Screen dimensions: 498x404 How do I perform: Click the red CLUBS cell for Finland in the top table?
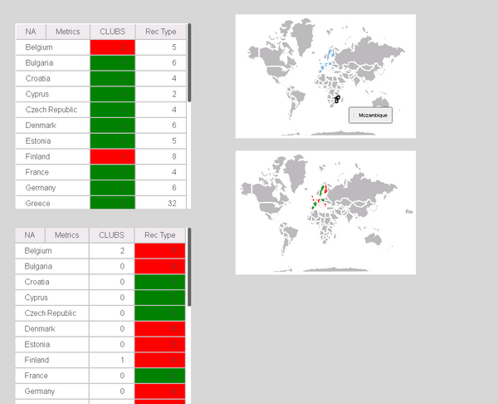click(112, 156)
